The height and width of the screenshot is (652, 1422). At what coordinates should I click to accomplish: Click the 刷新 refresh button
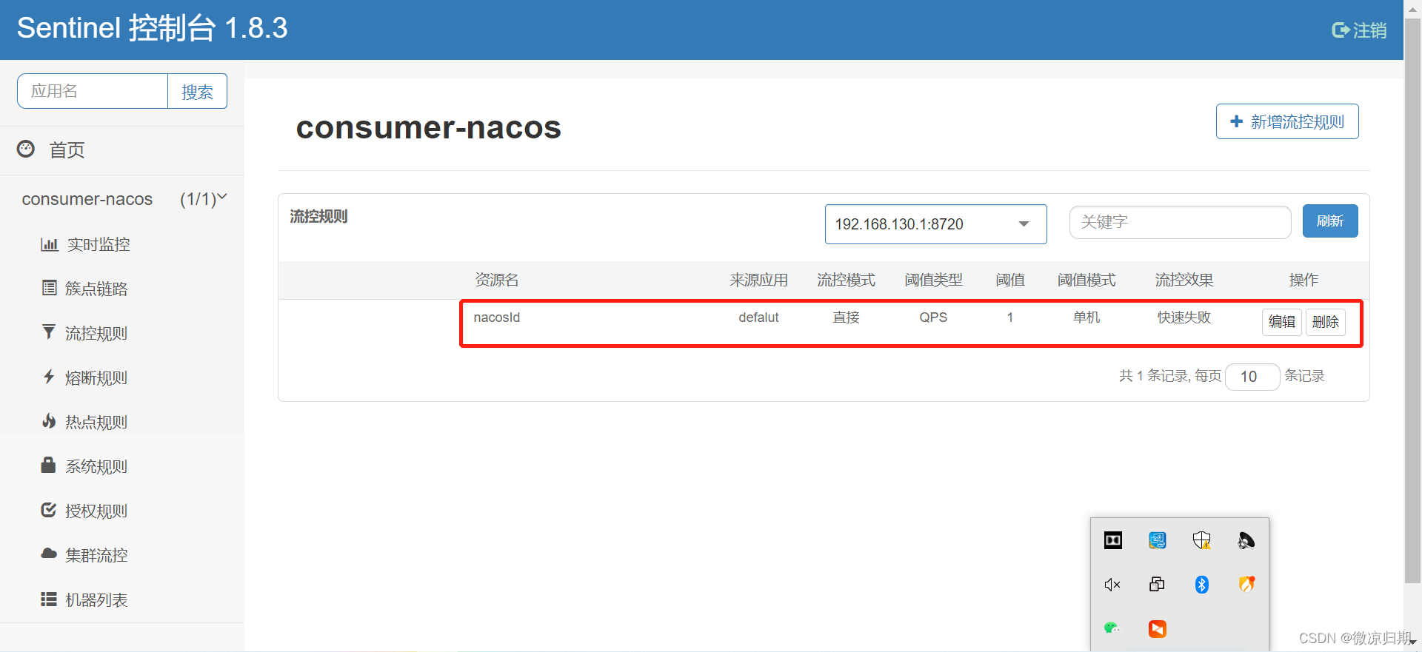(1330, 221)
